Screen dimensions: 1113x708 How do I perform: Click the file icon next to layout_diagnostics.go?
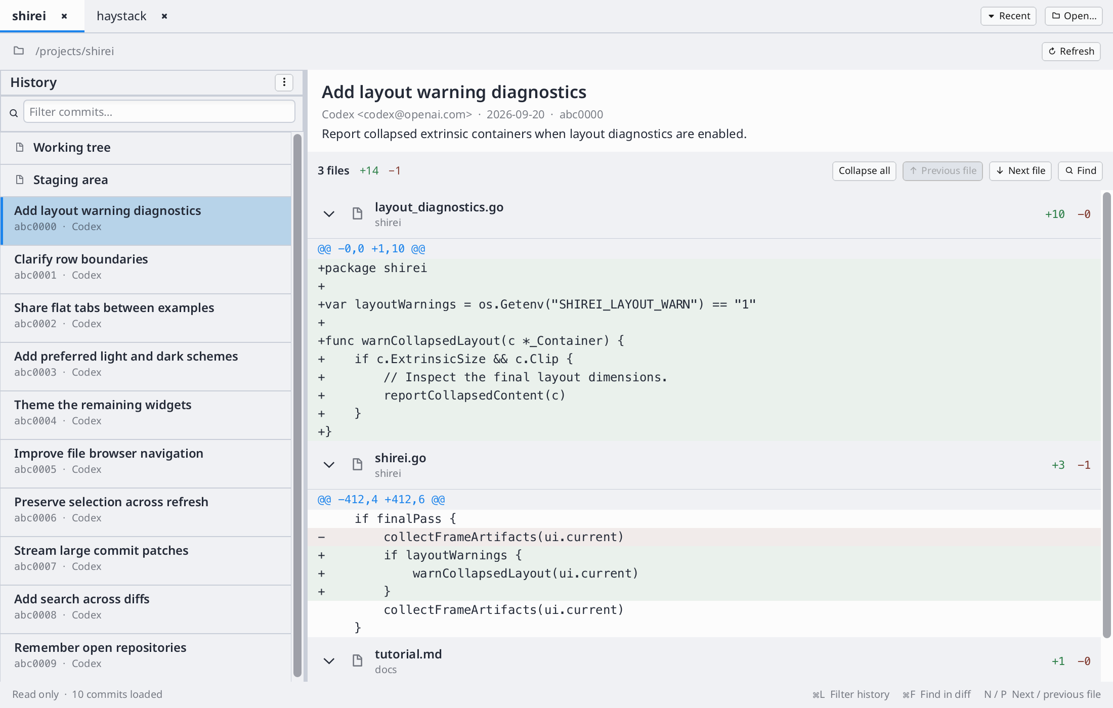coord(357,213)
